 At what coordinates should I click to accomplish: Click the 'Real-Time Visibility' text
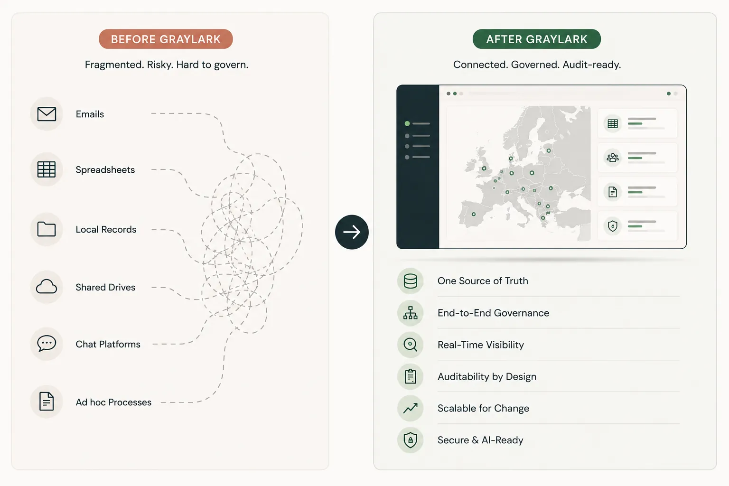pos(481,345)
